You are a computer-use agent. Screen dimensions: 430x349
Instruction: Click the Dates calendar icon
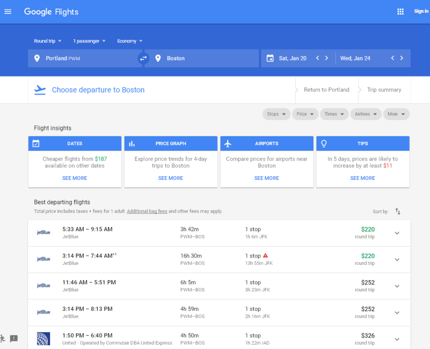[36, 143]
